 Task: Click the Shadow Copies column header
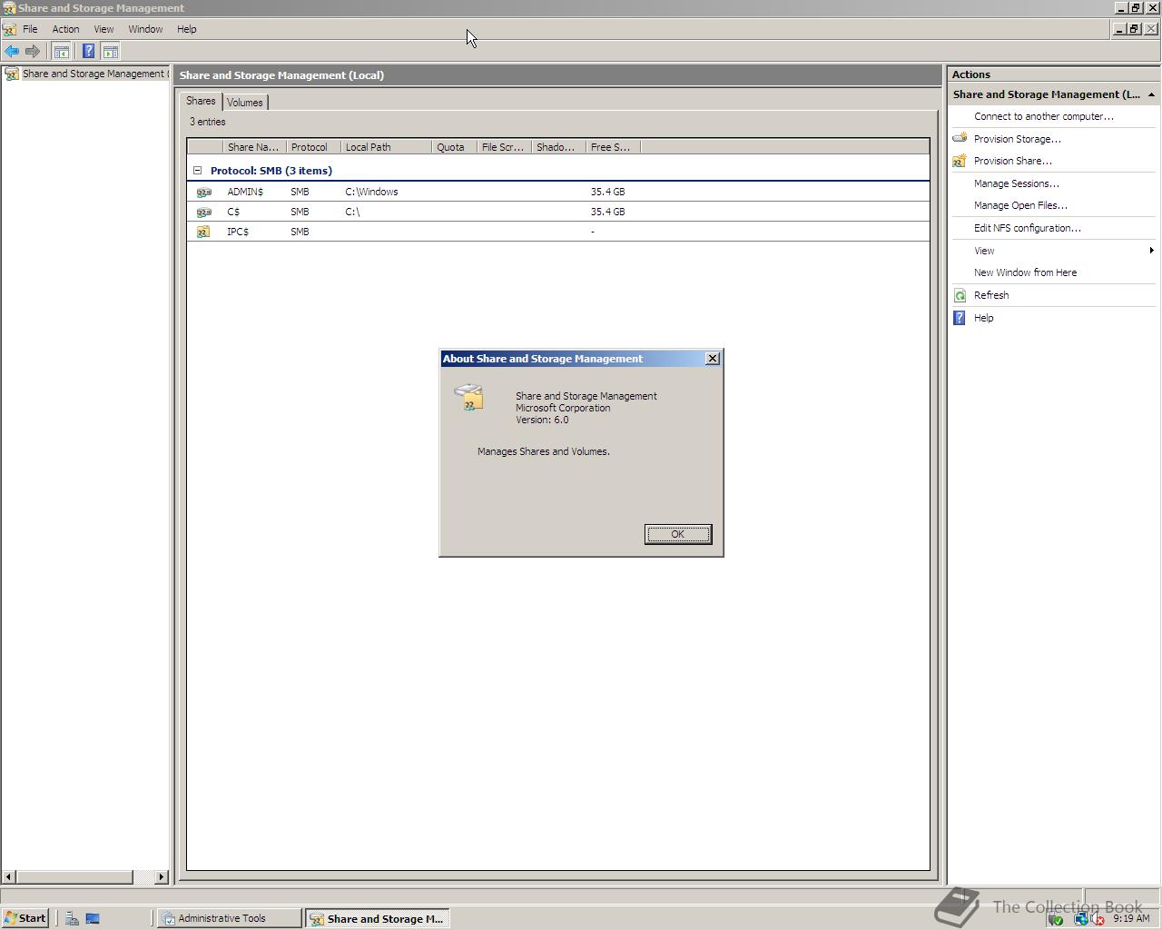tap(558, 147)
